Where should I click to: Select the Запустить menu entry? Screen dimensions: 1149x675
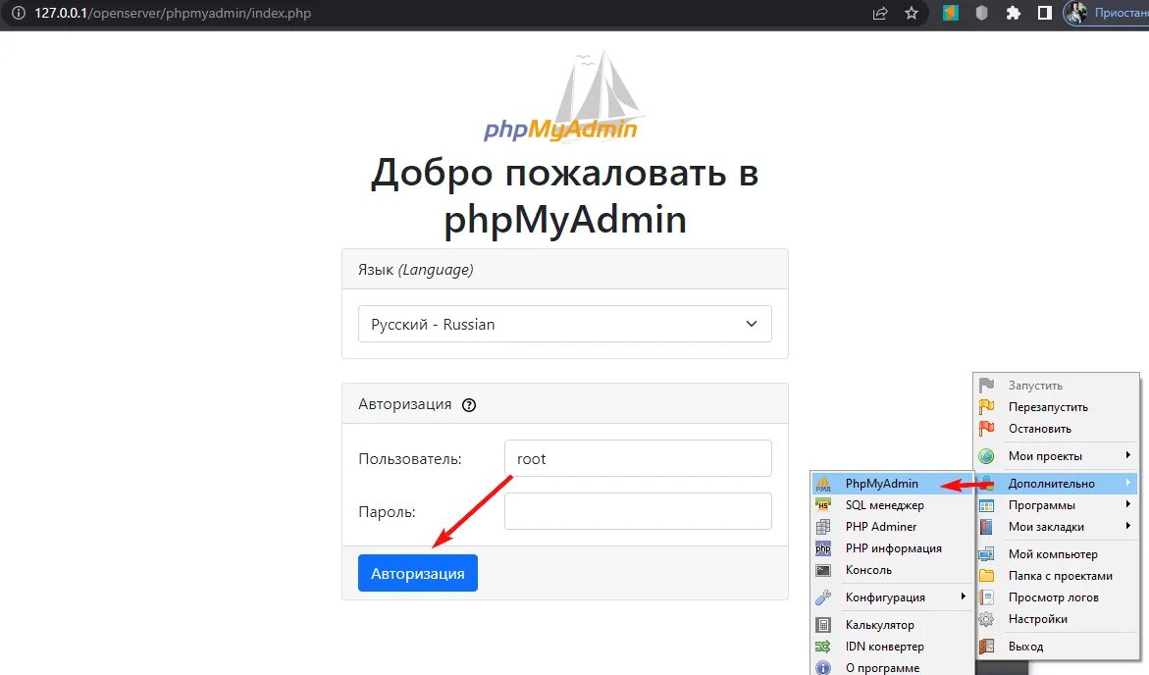click(1057, 386)
